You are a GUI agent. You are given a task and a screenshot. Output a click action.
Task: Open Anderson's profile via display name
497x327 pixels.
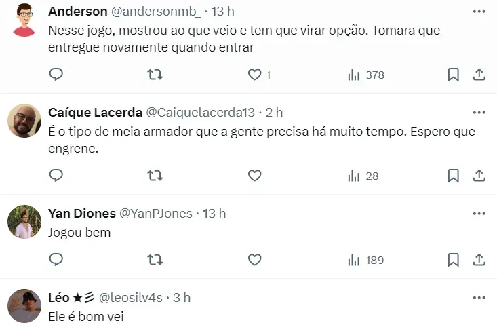coord(78,12)
